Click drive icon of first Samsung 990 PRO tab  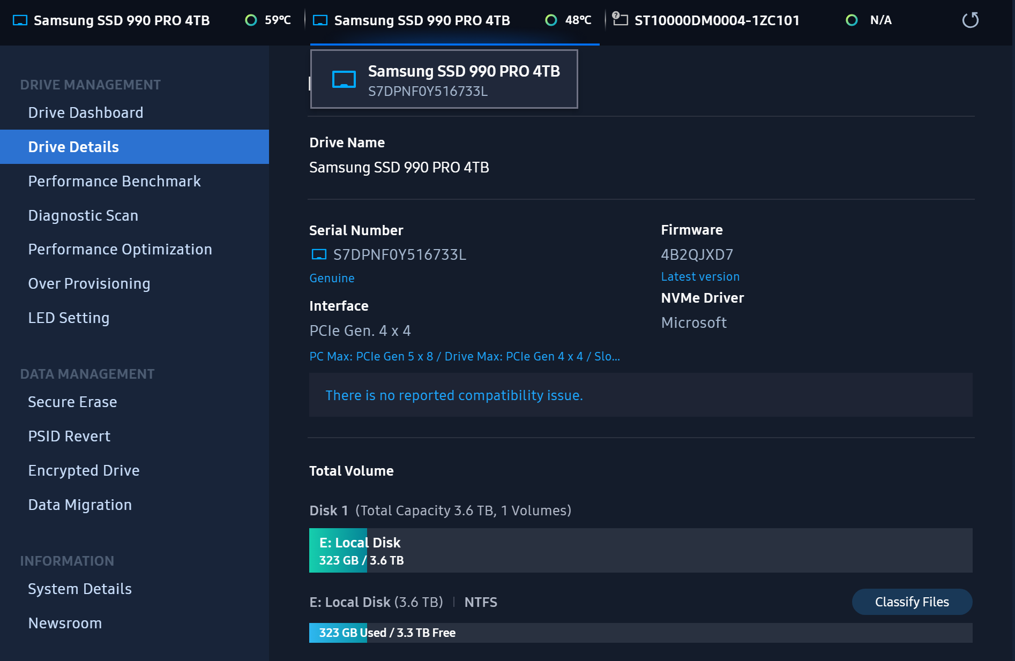(x=20, y=20)
